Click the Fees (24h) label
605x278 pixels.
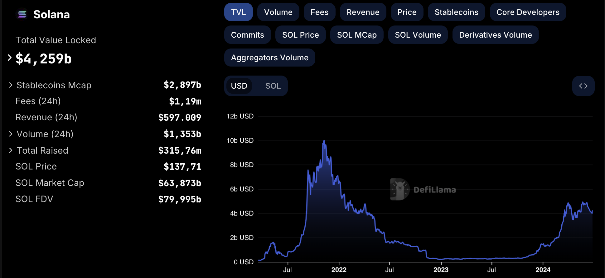tap(38, 101)
